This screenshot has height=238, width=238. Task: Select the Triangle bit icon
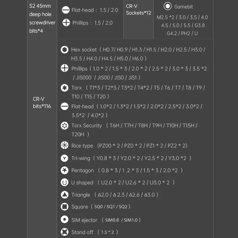click(65, 195)
